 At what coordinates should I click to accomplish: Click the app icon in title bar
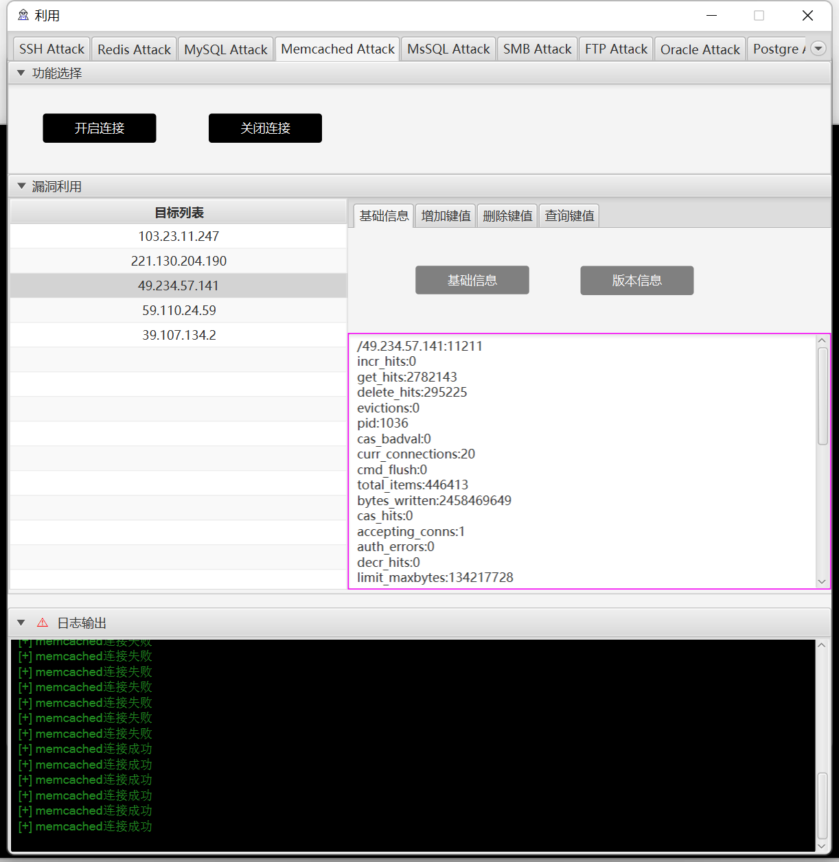tap(23, 15)
